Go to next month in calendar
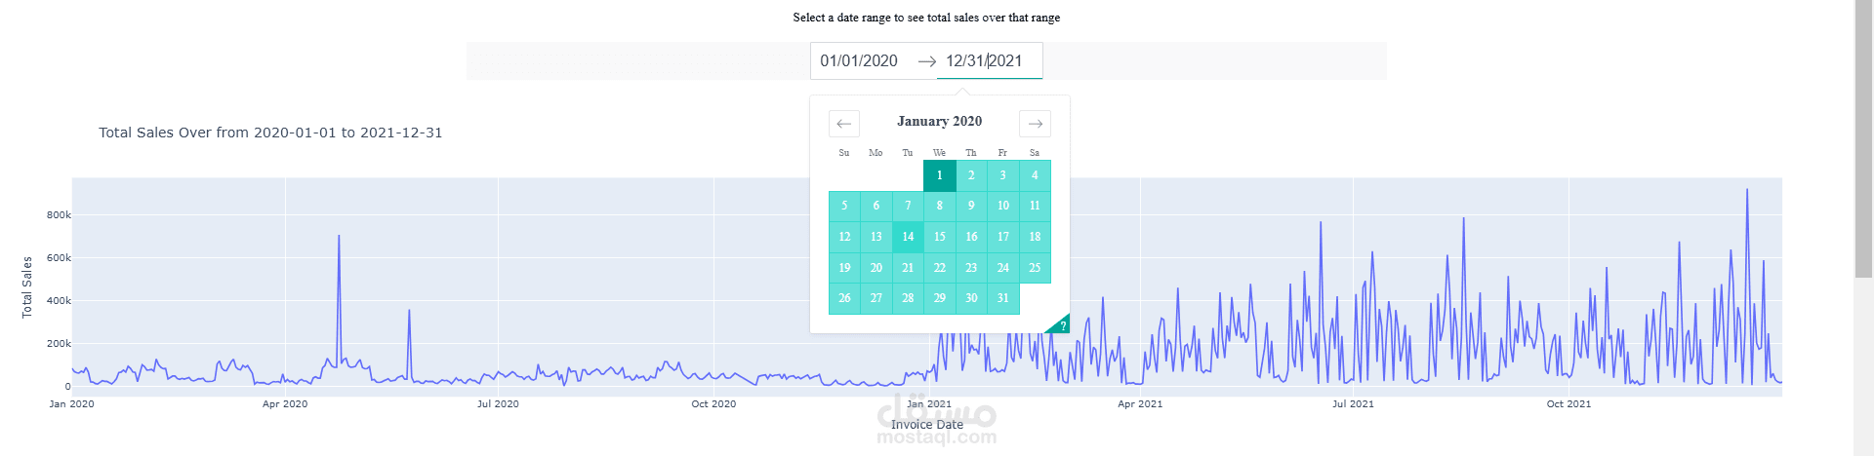This screenshot has width=1874, height=456. click(x=1035, y=124)
